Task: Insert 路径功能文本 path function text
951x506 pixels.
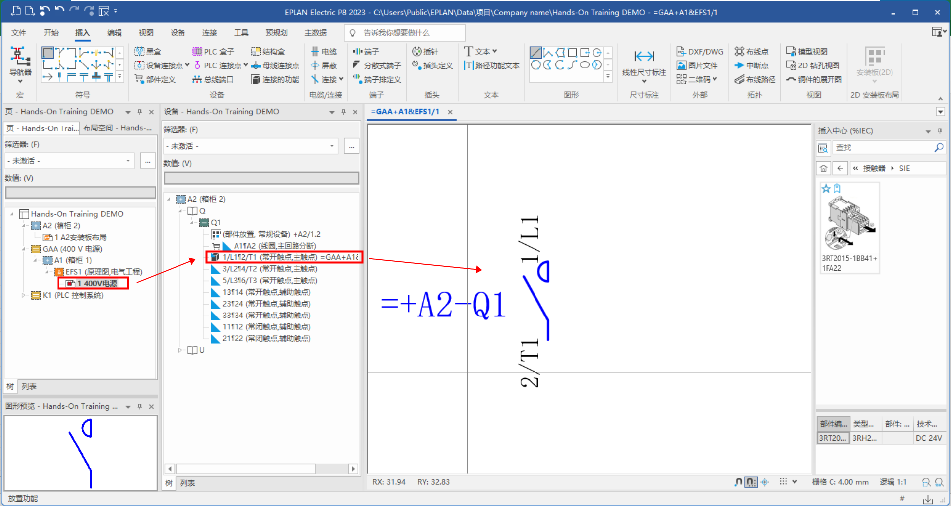Action: pos(491,65)
